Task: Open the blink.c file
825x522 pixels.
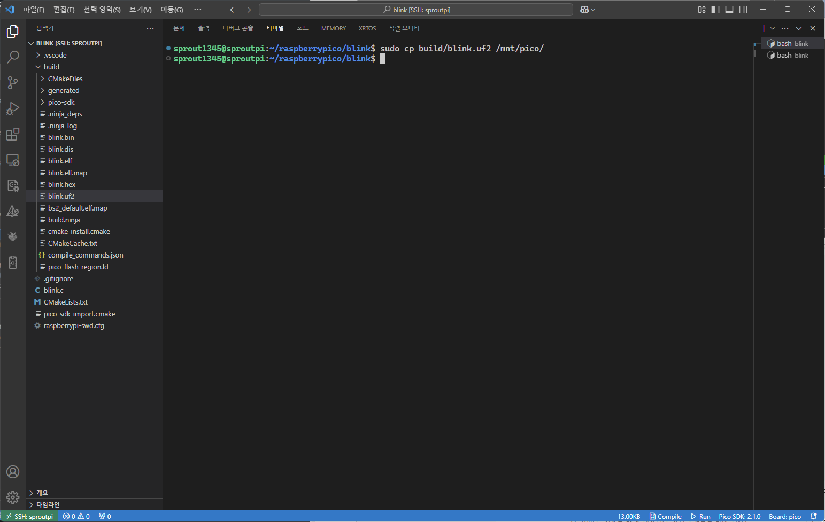Action: tap(94, 290)
